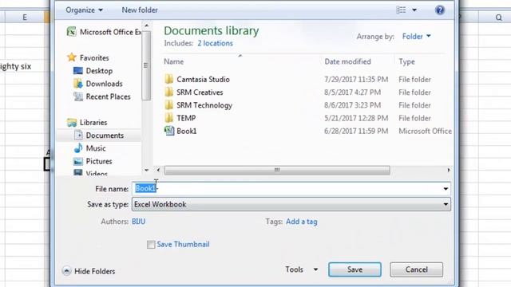Click Hide Folders button
Image resolution: width=511 pixels, height=287 pixels.
[89, 271]
